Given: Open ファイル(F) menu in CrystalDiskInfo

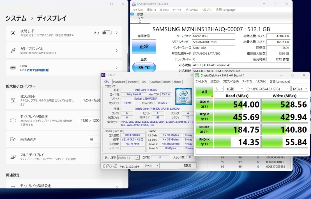Looking at the screenshot, I should click(137, 10).
